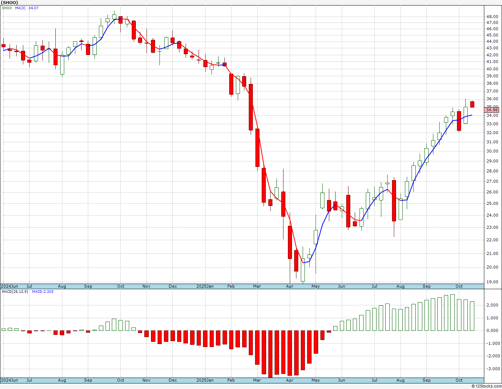Select the SHOO legend label beside MA(3)
502x389 pixels.
pos(7,8)
